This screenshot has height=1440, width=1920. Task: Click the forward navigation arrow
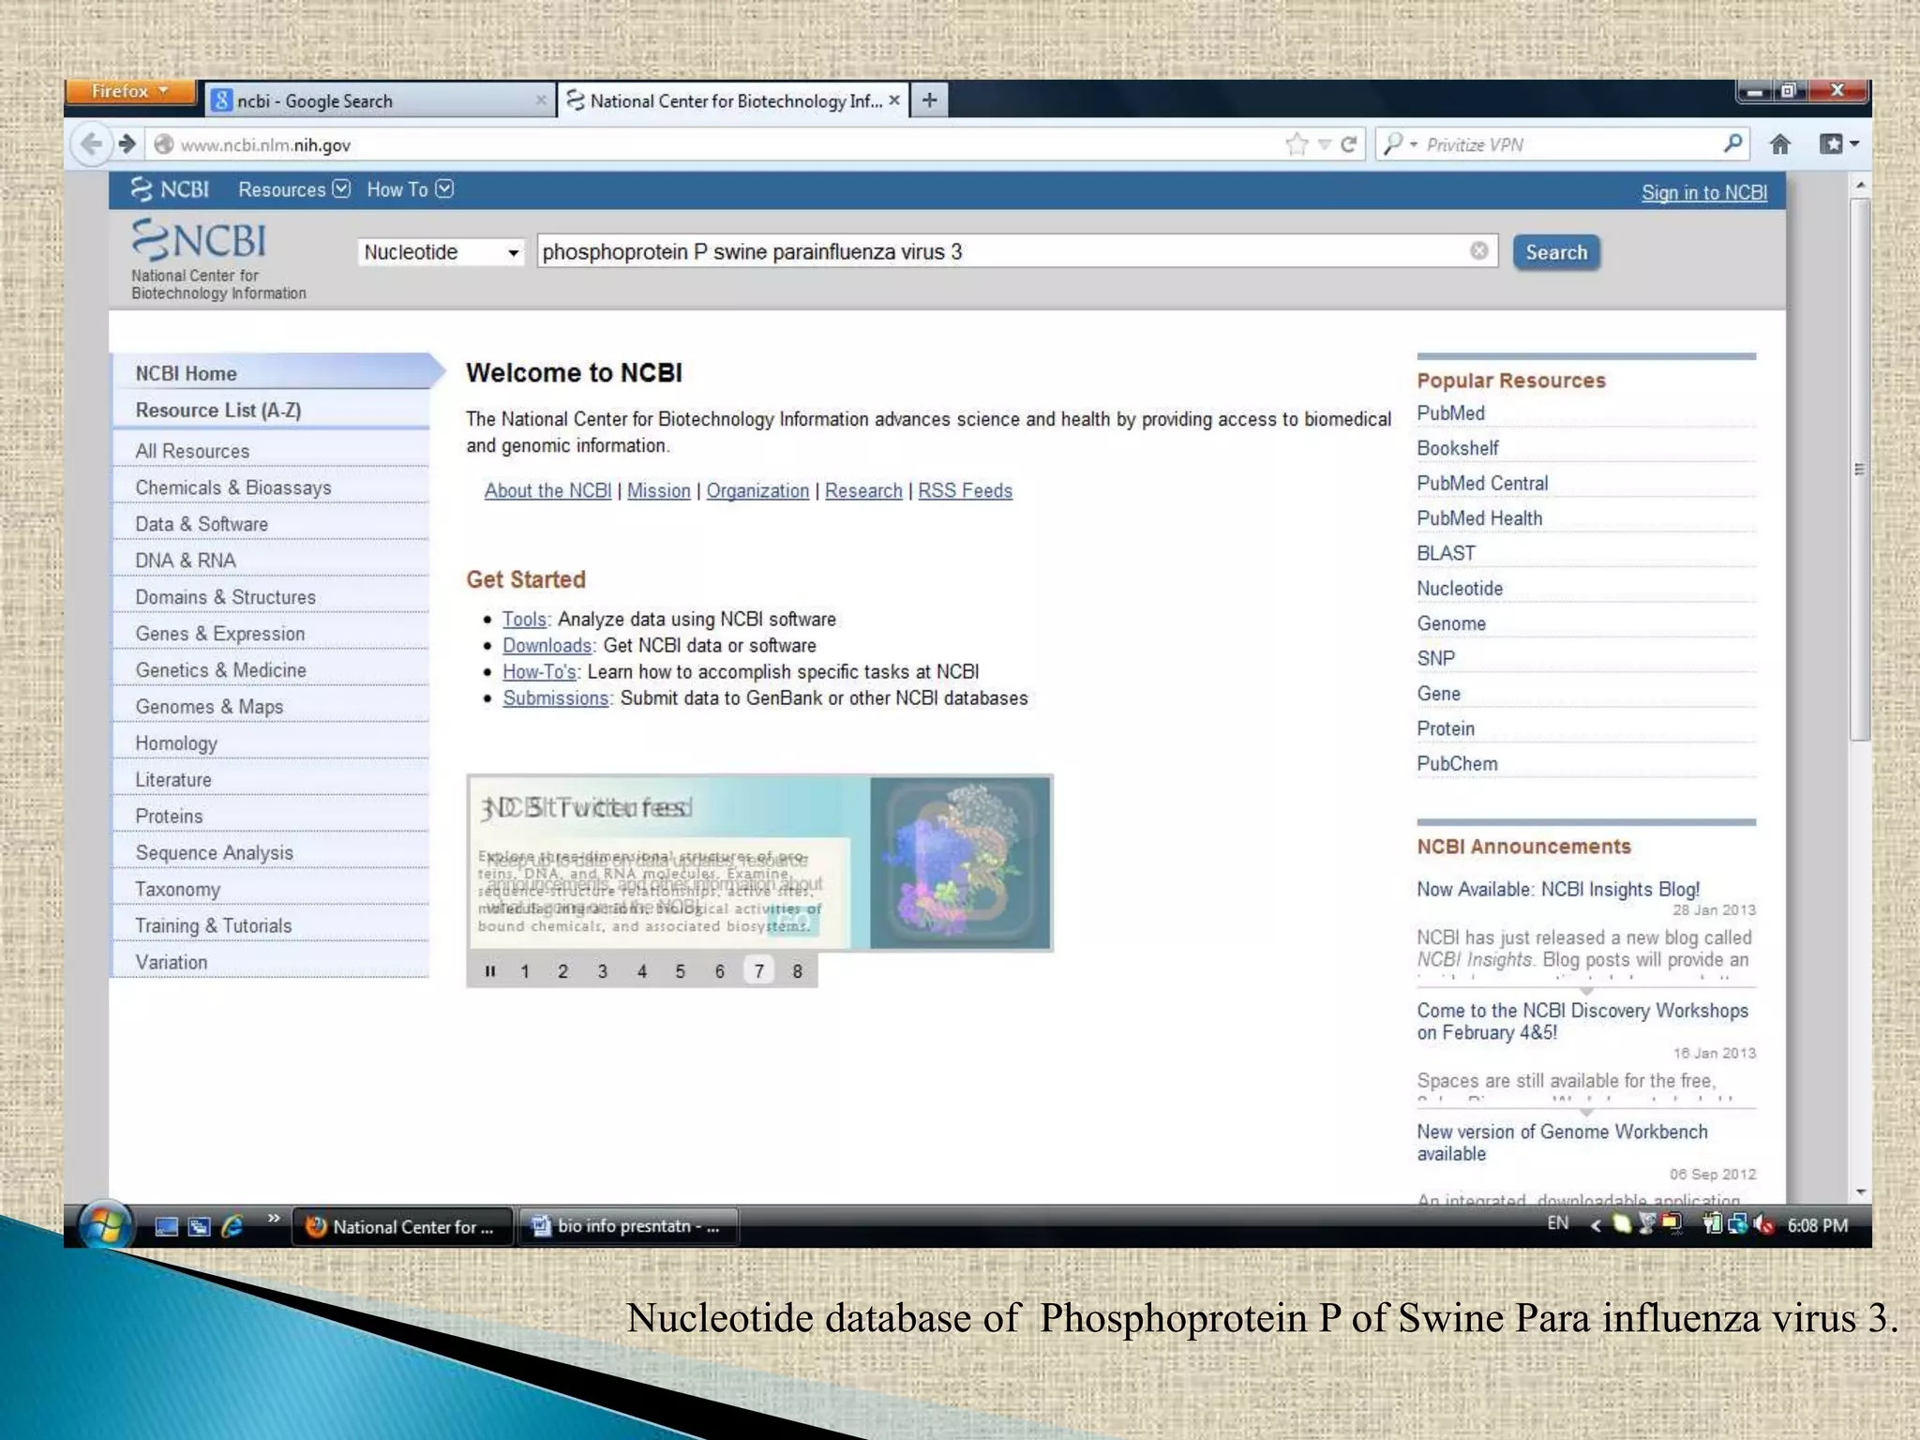[x=127, y=144]
